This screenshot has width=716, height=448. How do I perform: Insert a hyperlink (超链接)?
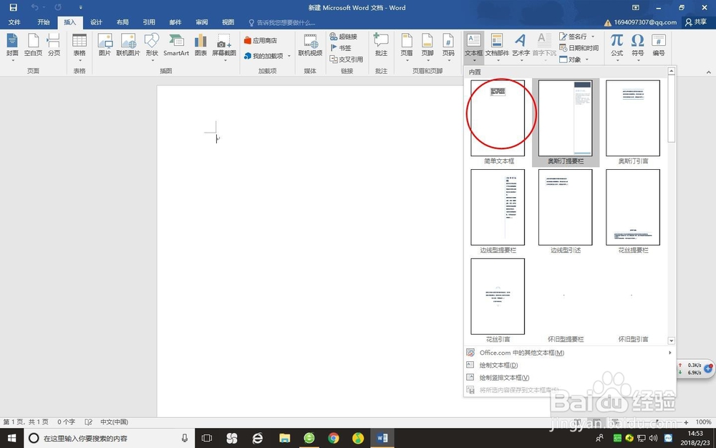(x=344, y=36)
